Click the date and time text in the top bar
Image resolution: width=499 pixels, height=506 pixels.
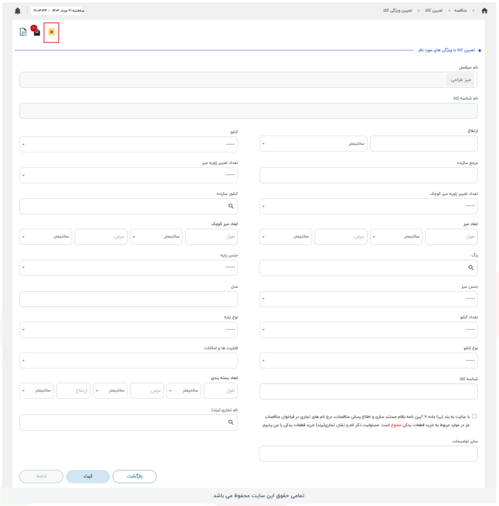(59, 11)
